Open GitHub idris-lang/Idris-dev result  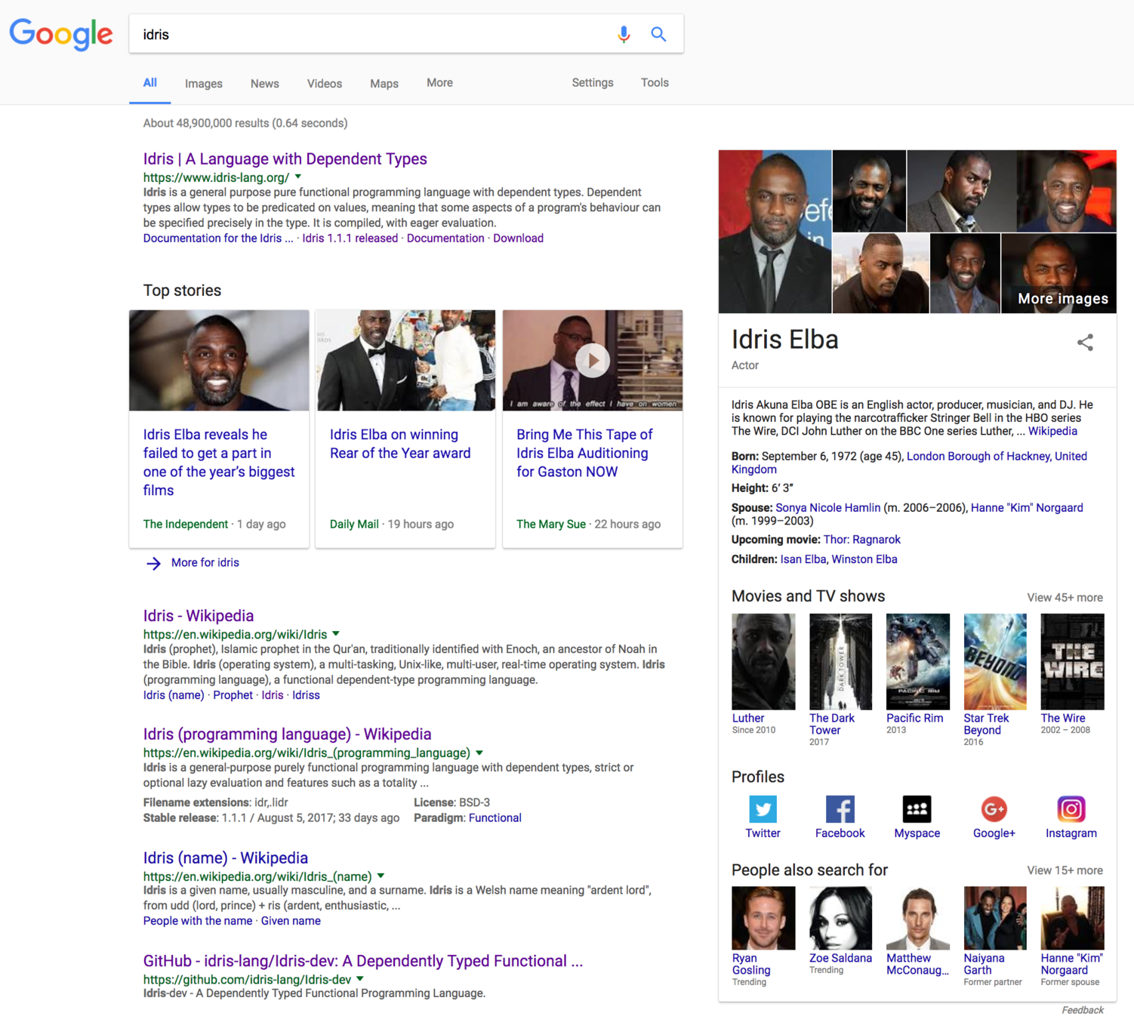pos(363,962)
